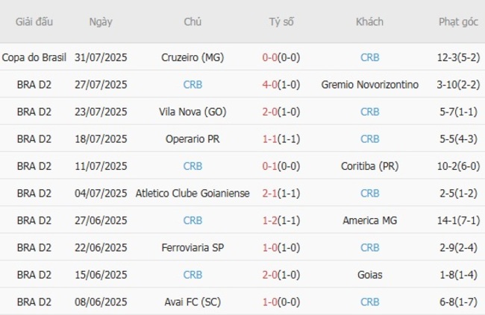Select the Operario PR home team
Screen dimensions: 485x315
[x=193, y=139]
